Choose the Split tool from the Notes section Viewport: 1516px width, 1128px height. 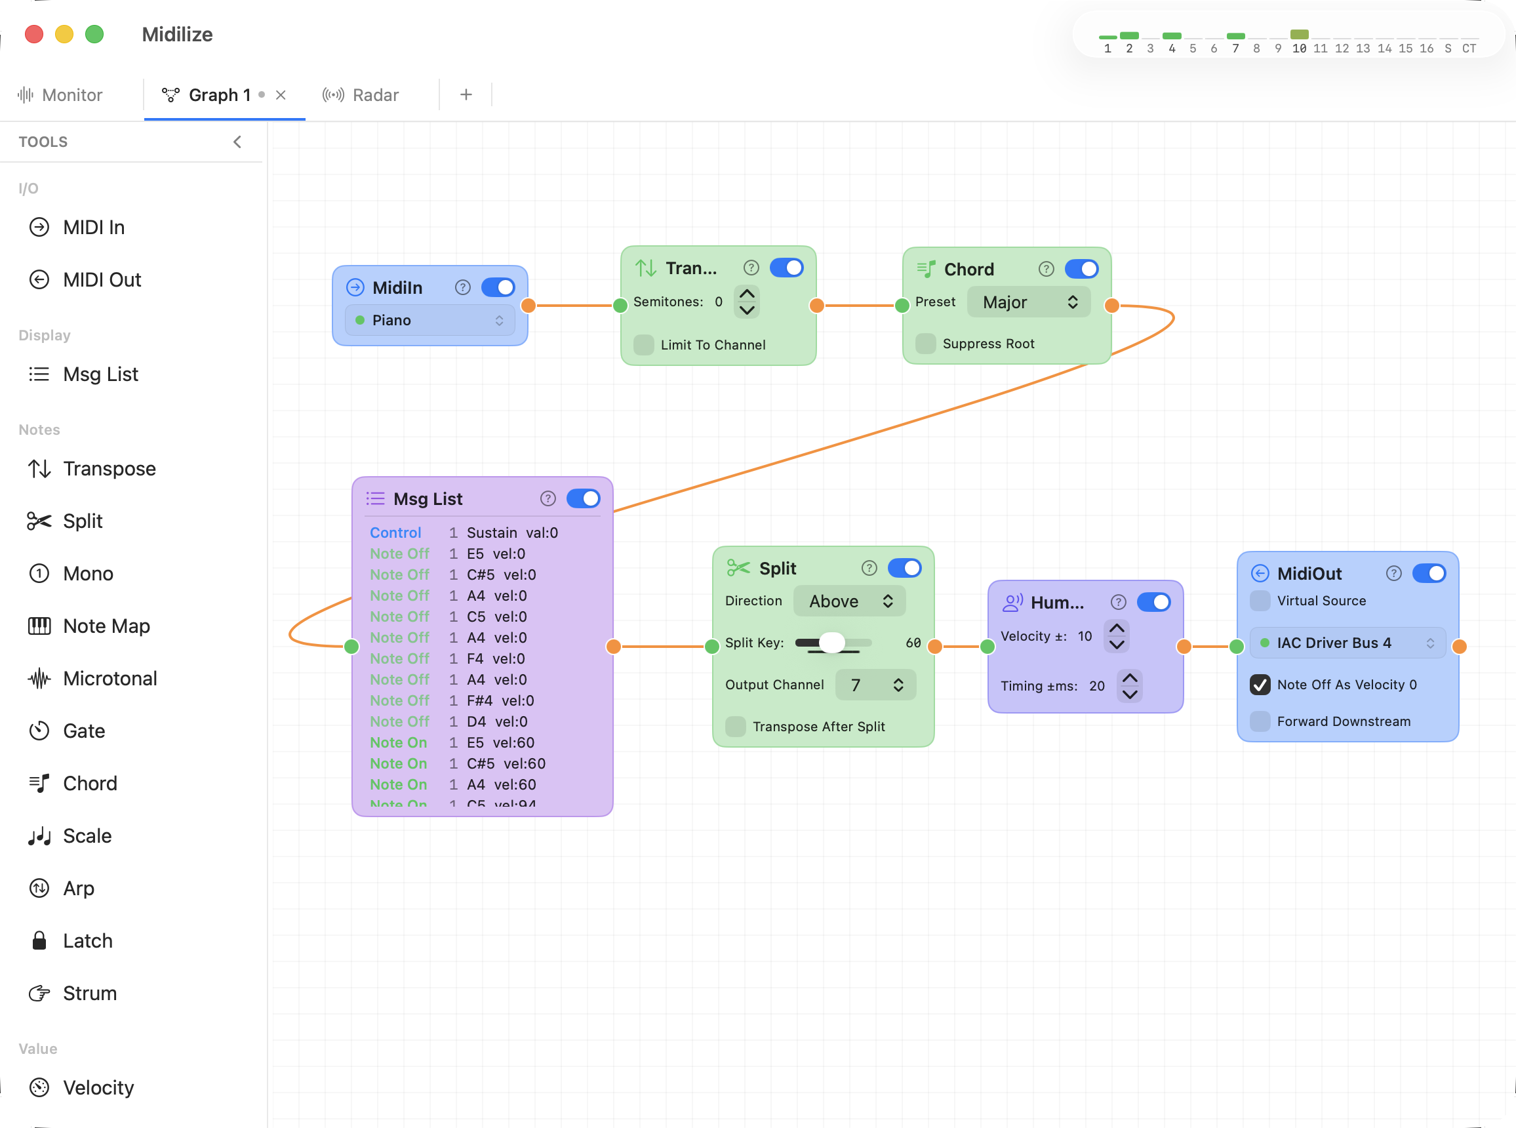pos(82,521)
